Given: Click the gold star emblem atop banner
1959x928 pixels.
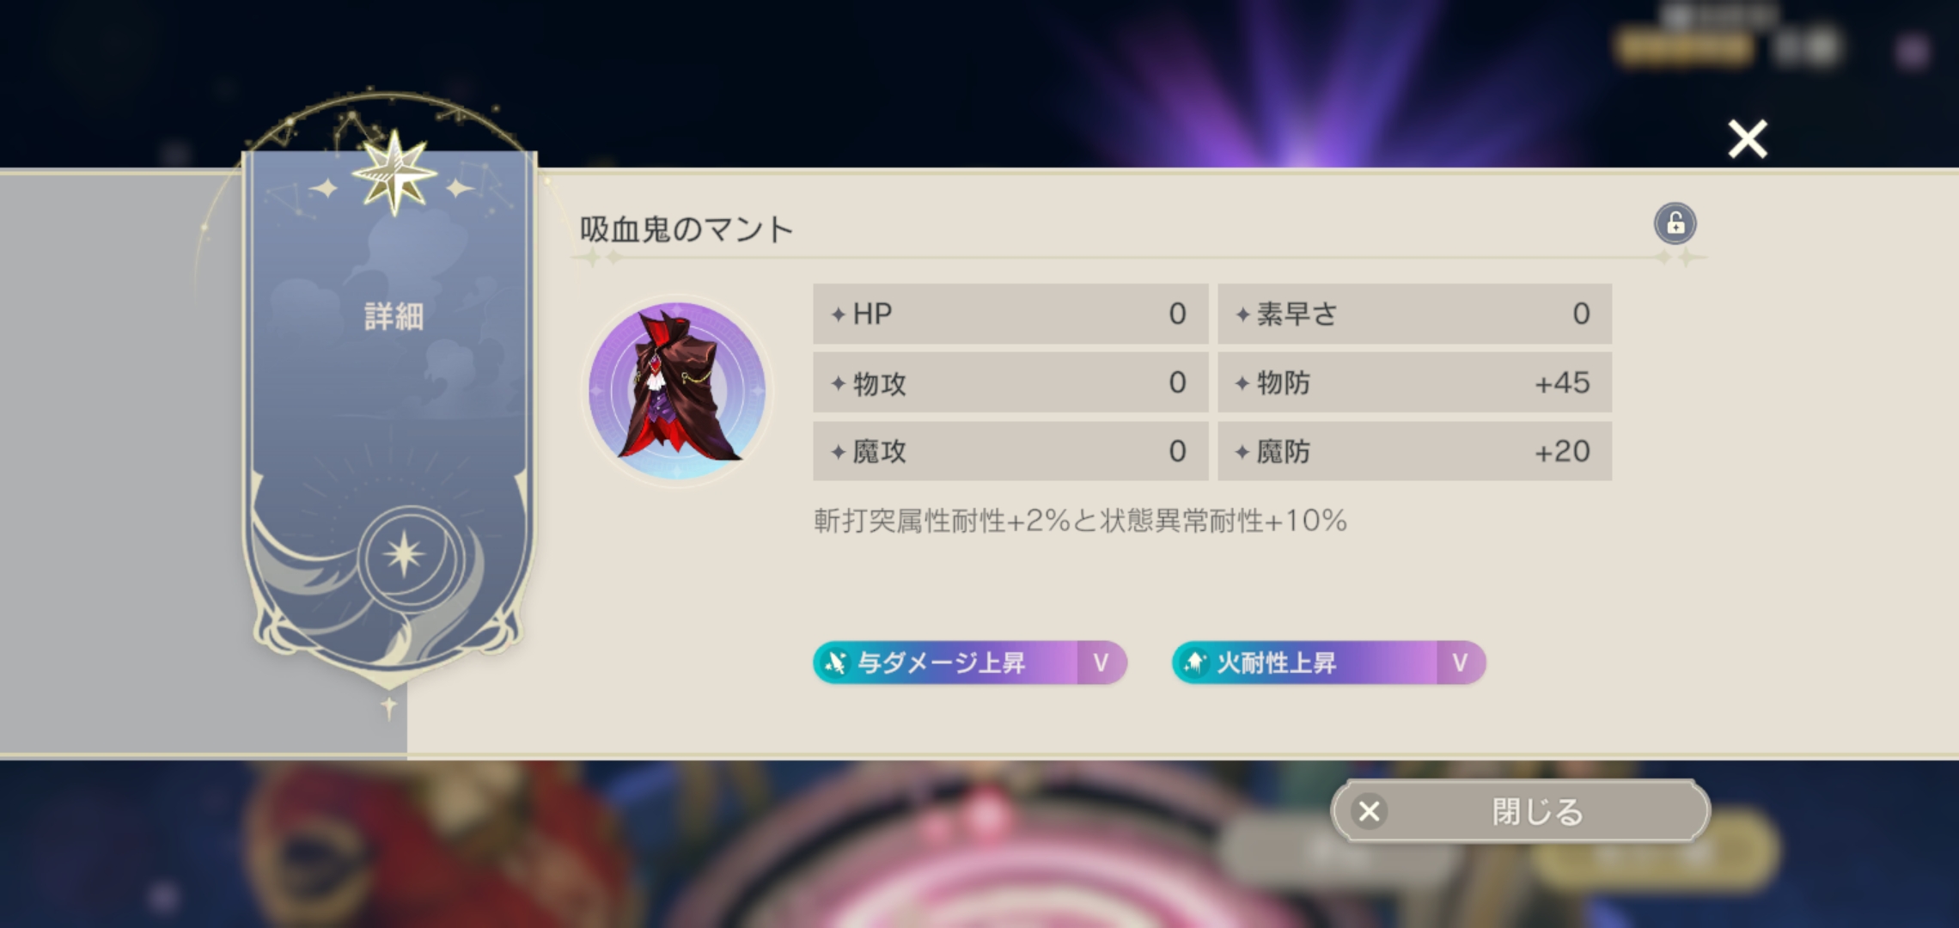Looking at the screenshot, I should [394, 172].
